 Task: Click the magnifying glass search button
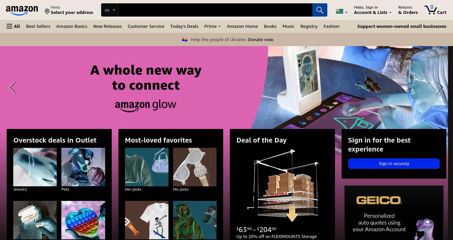320,10
